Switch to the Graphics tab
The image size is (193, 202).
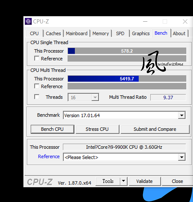click(141, 34)
